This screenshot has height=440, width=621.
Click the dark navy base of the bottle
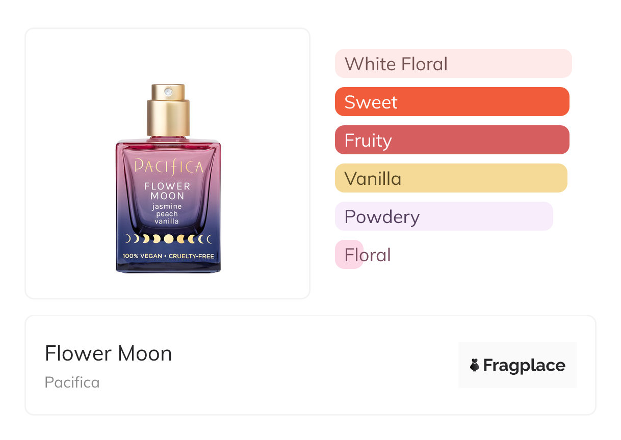(x=168, y=266)
